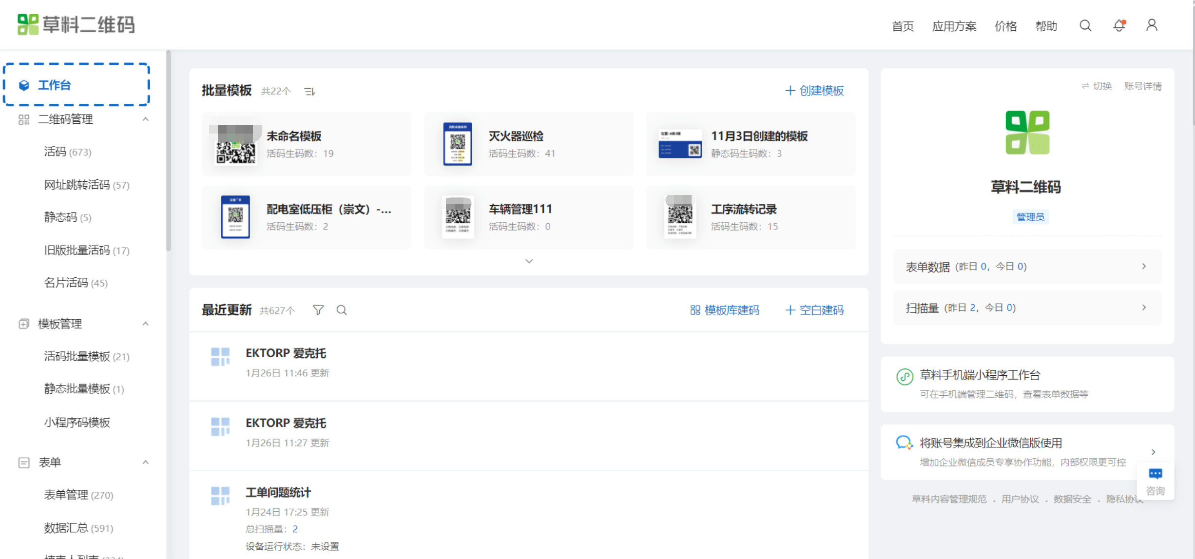Click 空白建码 button

pyautogui.click(x=814, y=310)
